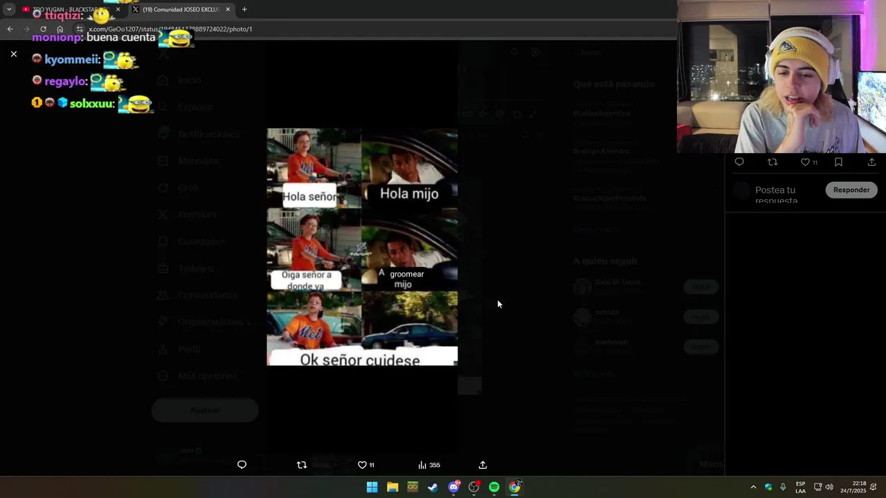
Task: Open Chrome from the taskbar
Action: [514, 487]
